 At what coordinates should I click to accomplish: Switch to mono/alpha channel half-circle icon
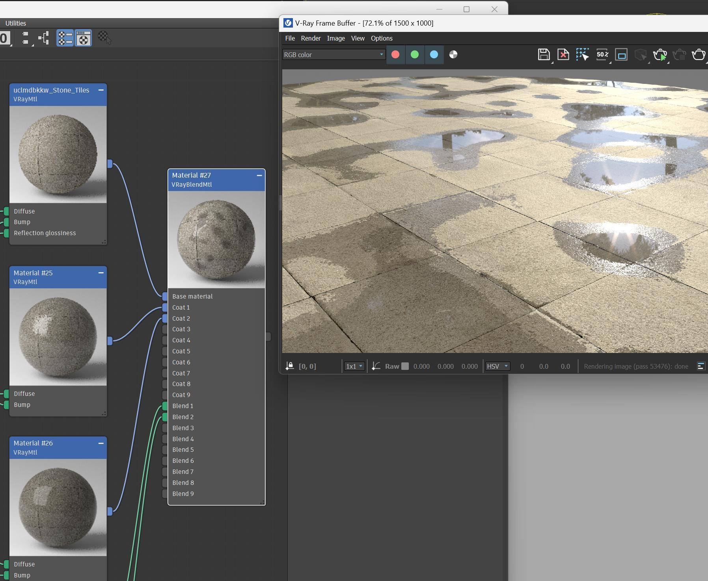click(x=453, y=54)
